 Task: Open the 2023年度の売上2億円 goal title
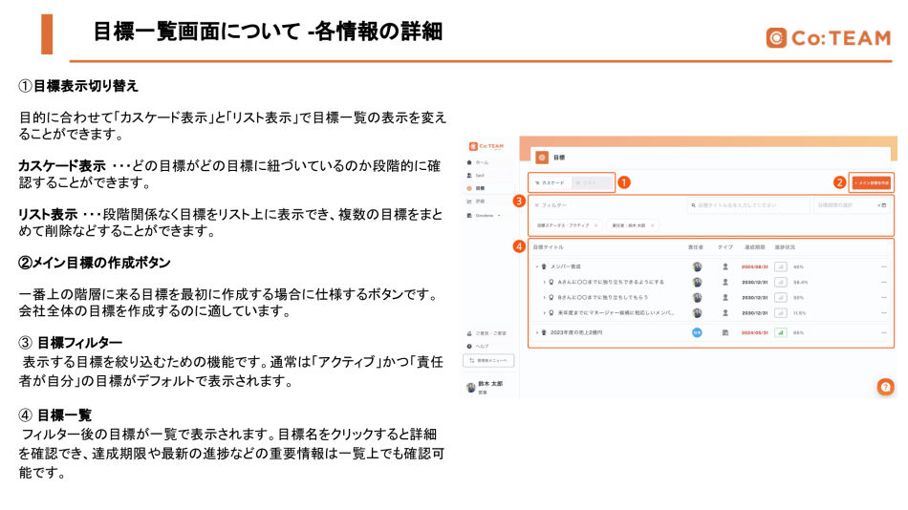(576, 333)
